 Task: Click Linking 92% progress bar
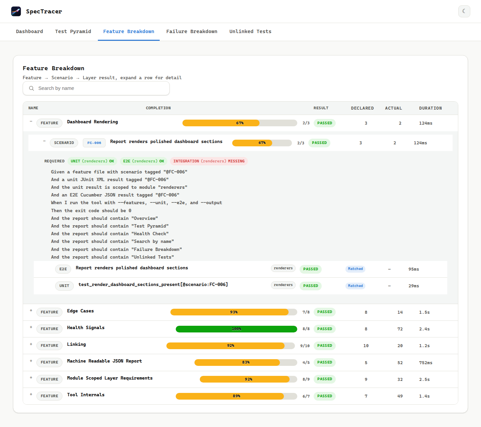click(230, 345)
